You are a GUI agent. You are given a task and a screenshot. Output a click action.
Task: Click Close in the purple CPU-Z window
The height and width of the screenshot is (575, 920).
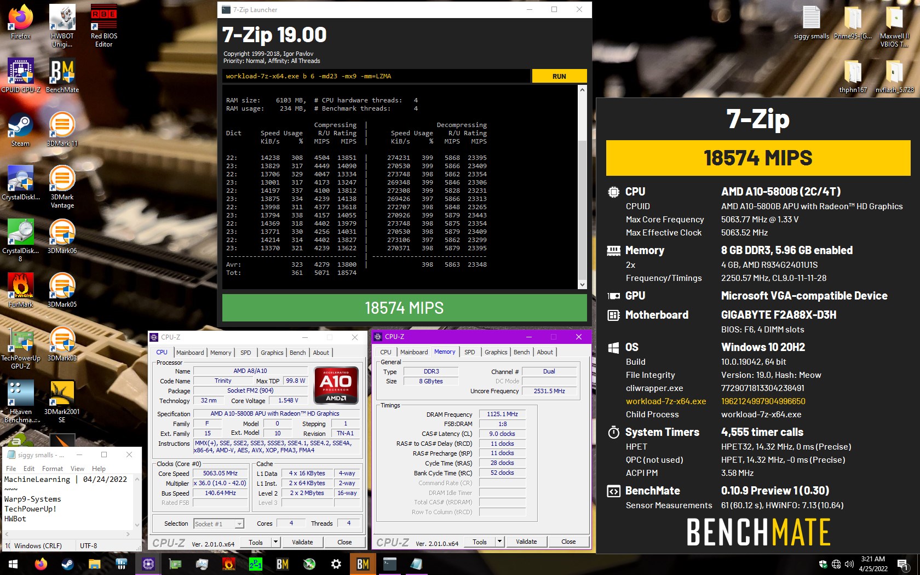tap(568, 542)
